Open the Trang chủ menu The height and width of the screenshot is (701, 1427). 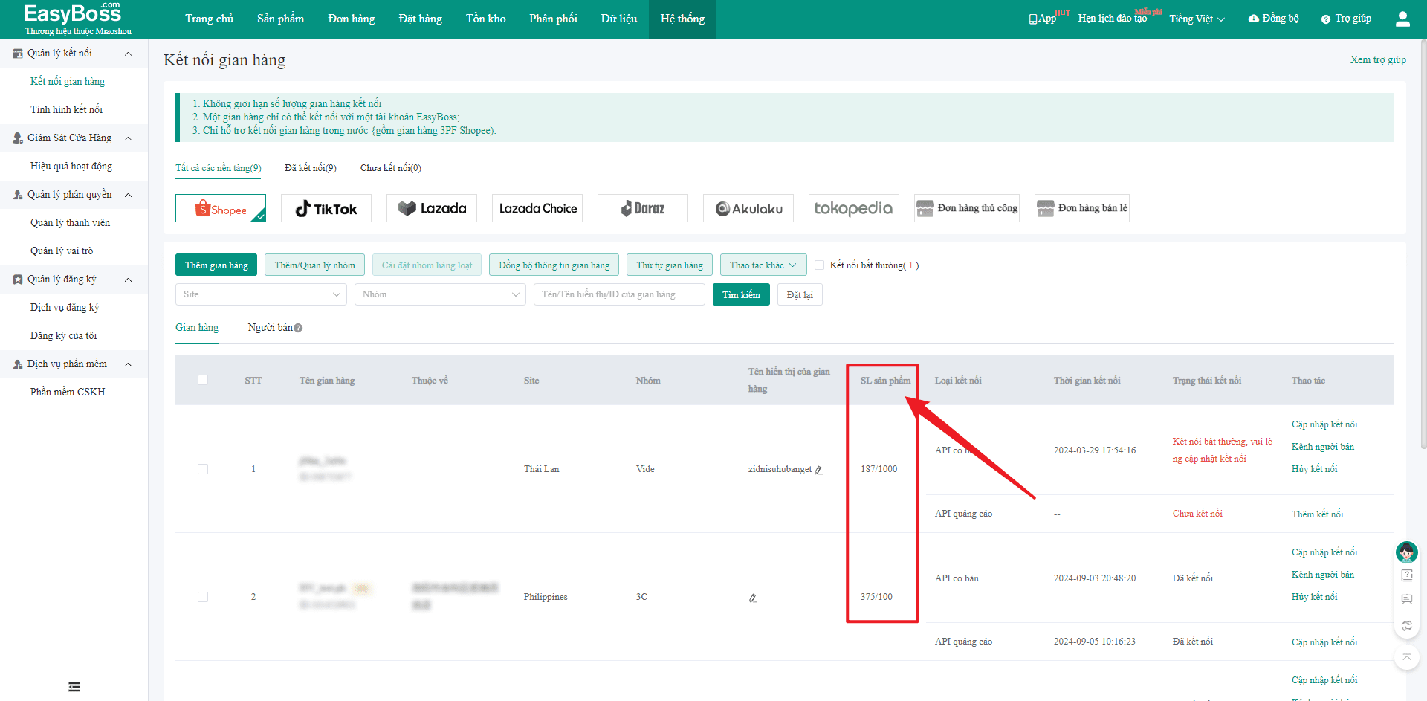tap(209, 19)
